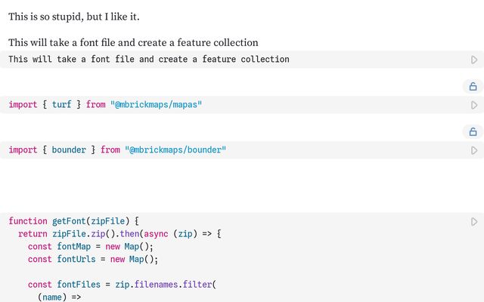Run the bounder import cell
Viewport: 484px width, 302px height.
(474, 150)
